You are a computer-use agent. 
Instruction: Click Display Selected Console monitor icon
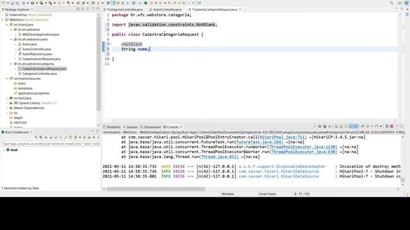(368, 126)
